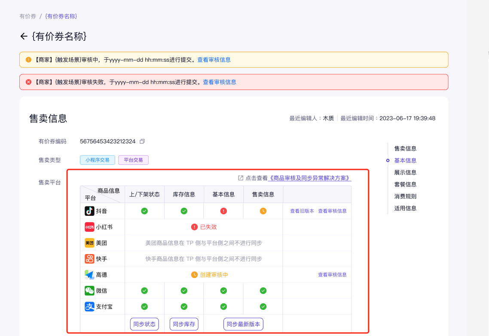
Task: Click the external link icon beside 点击查看
Action: (x=241, y=178)
